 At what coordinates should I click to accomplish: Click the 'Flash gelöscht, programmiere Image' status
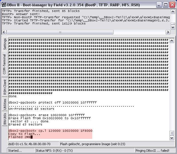[117, 144]
